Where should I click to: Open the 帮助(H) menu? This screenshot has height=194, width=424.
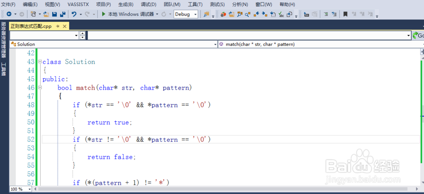click(x=287, y=4)
